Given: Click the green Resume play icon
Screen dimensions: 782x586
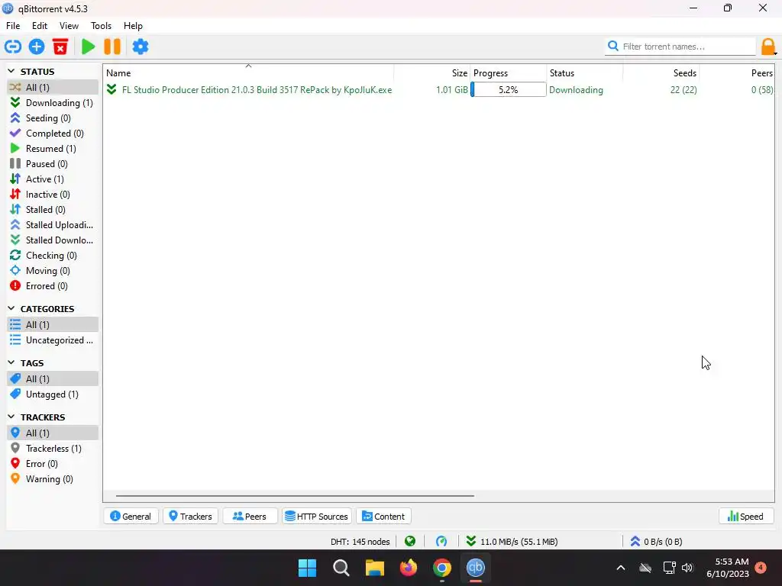Looking at the screenshot, I should pyautogui.click(x=89, y=47).
